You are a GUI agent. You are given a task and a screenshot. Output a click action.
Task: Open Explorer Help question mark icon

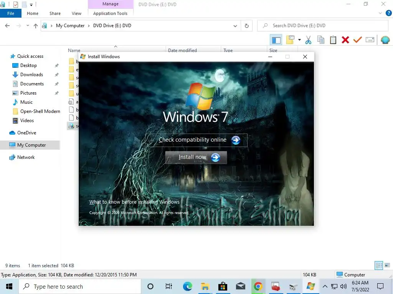point(388,13)
